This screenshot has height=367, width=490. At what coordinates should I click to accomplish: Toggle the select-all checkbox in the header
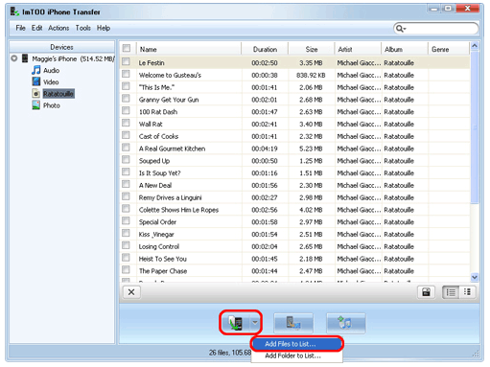coord(127,48)
